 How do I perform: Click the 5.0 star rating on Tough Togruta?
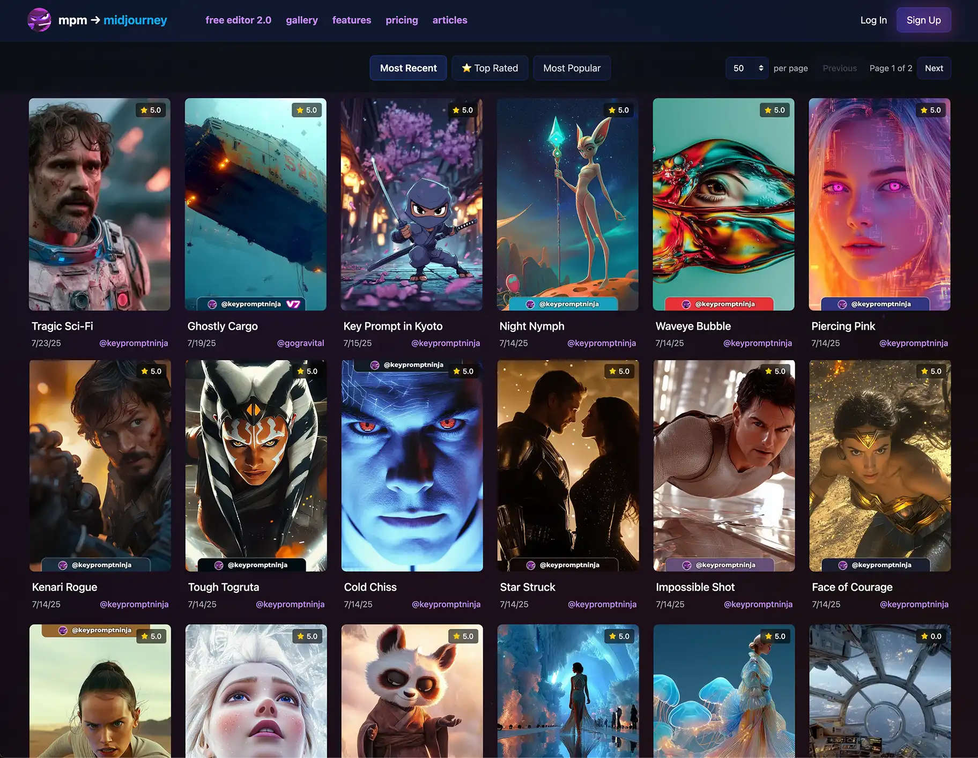pyautogui.click(x=307, y=371)
